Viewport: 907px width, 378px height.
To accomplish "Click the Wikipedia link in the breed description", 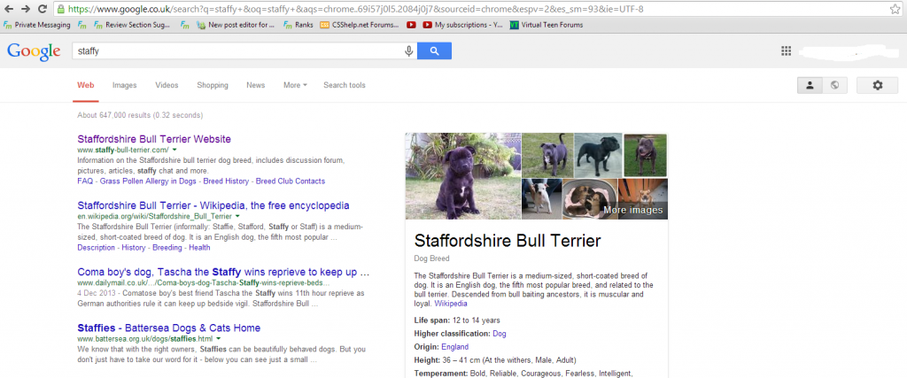I will [451, 304].
